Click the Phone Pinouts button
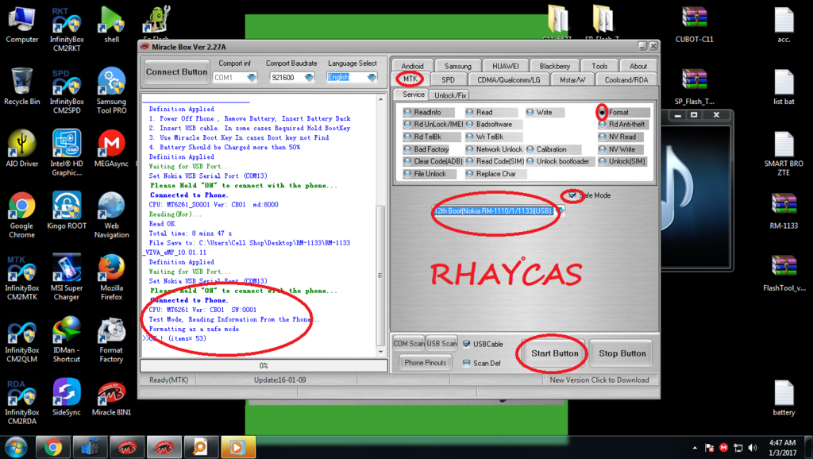 pyautogui.click(x=425, y=363)
